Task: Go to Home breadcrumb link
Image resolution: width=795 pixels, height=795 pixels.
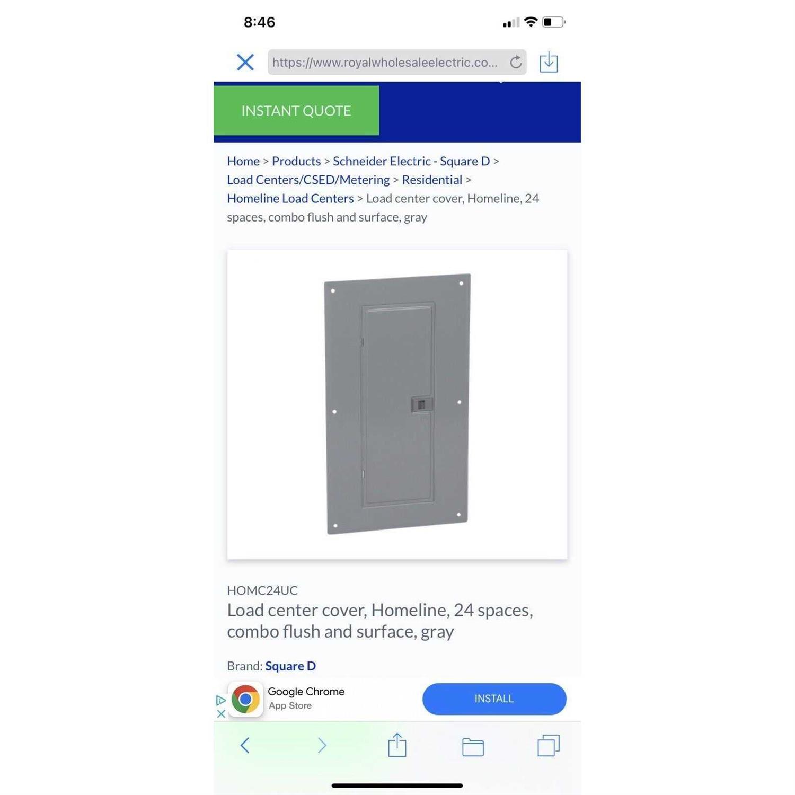Action: tap(243, 161)
